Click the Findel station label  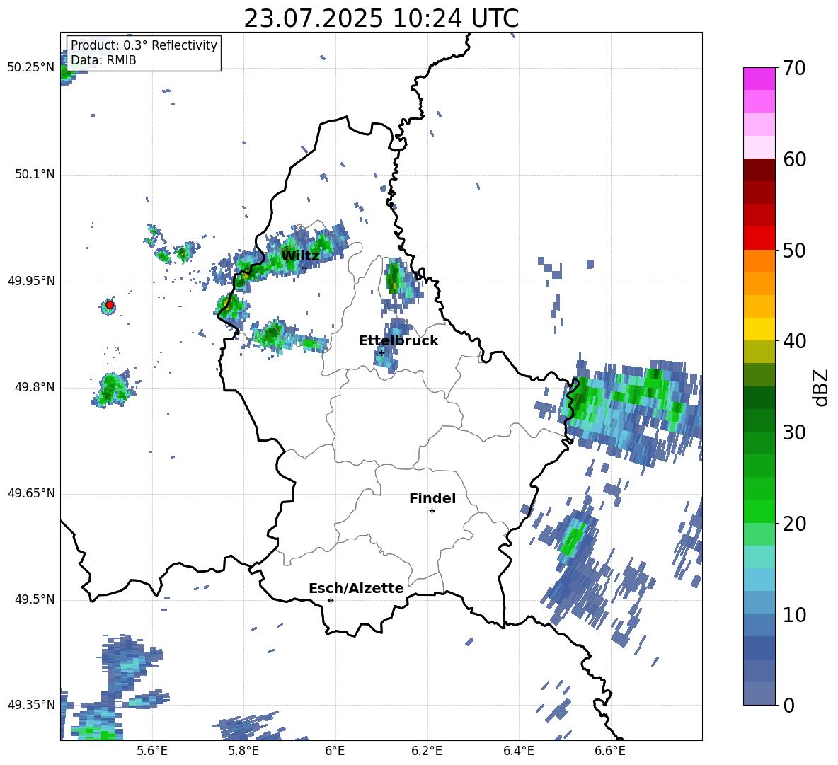[x=432, y=498]
